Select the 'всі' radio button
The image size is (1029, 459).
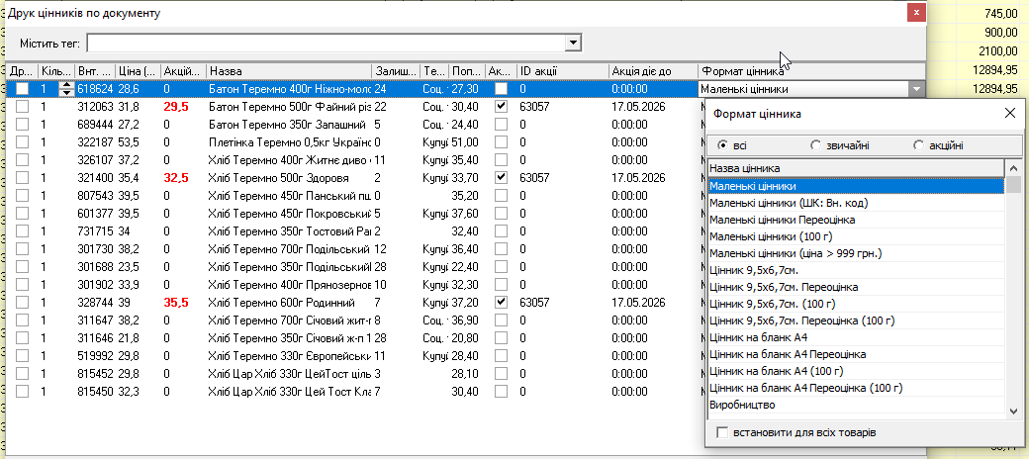722,144
